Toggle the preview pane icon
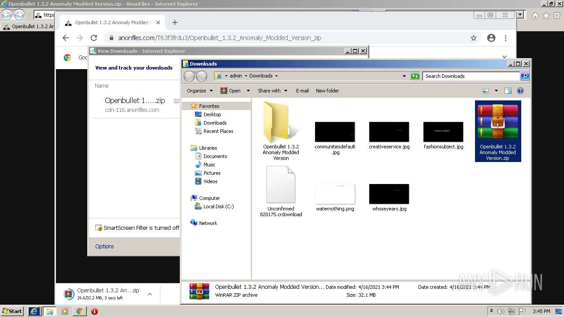 (508, 91)
